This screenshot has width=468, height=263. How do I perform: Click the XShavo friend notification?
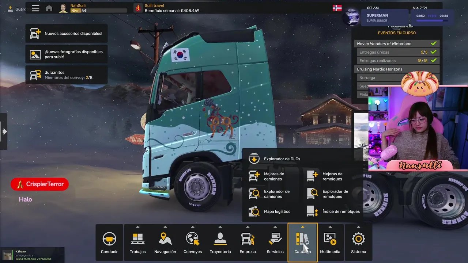(x=32, y=255)
